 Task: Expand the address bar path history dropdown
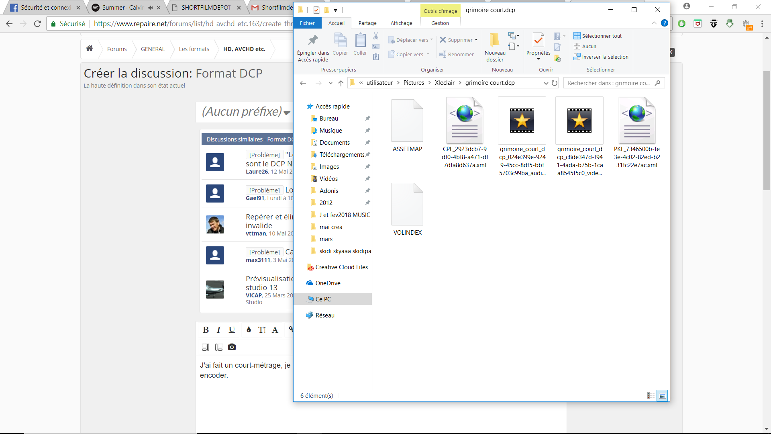coord(546,83)
